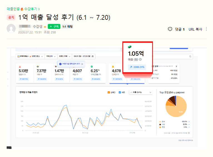Click the growth badge under 4,607

pyautogui.click(x=78, y=79)
